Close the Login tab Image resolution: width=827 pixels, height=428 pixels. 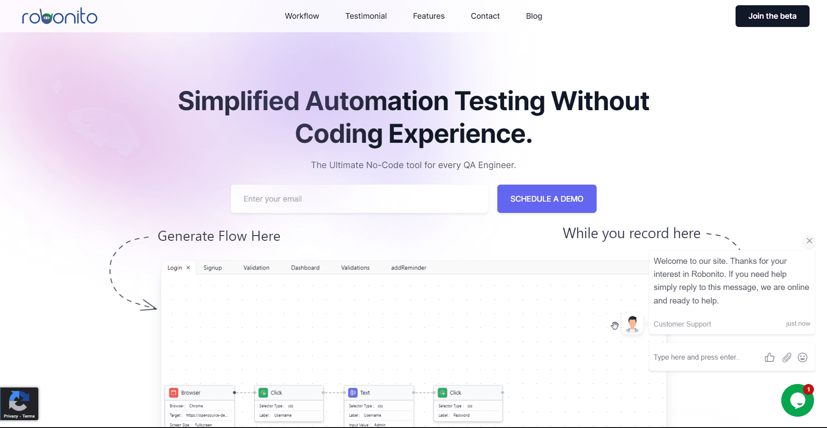188,268
